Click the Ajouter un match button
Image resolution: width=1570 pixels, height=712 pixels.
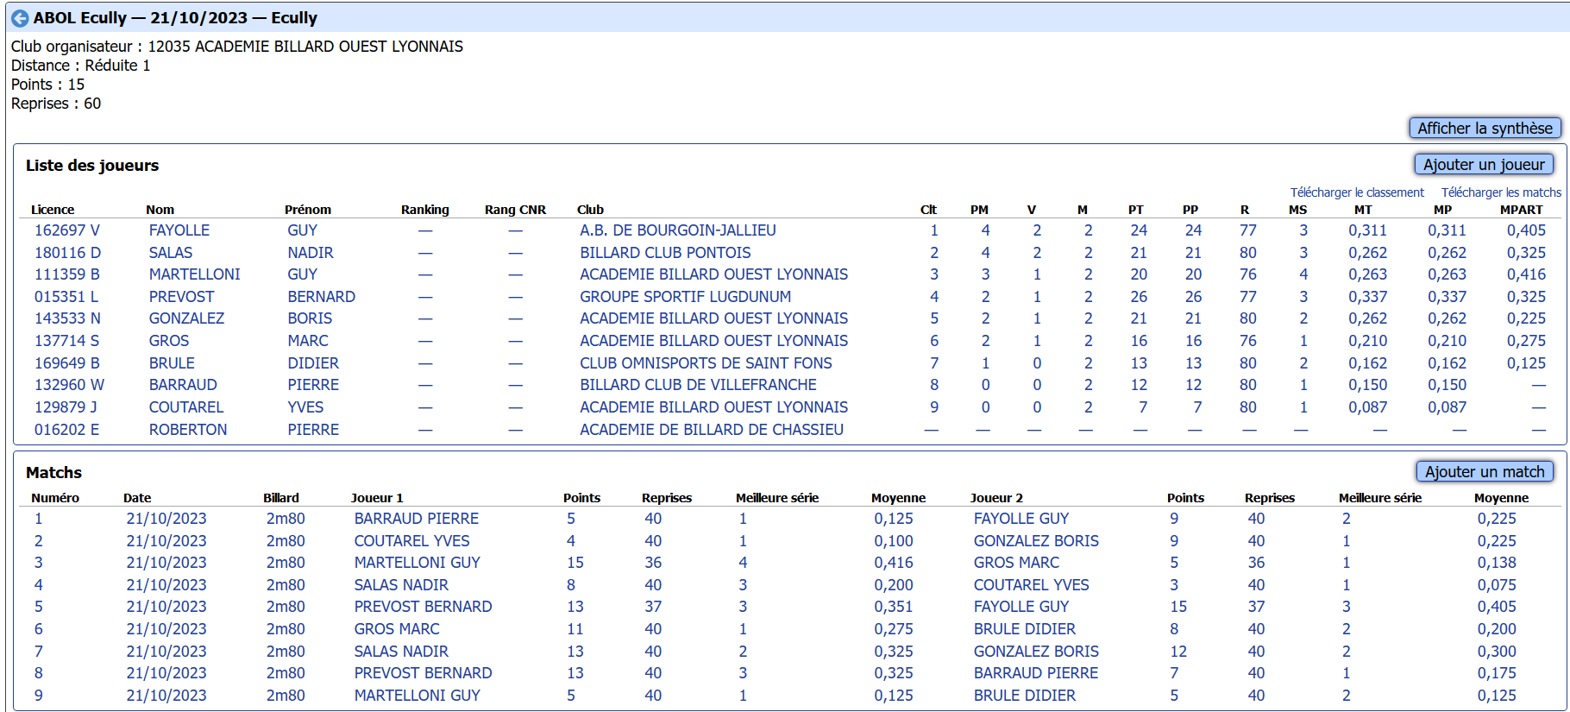pos(1485,471)
